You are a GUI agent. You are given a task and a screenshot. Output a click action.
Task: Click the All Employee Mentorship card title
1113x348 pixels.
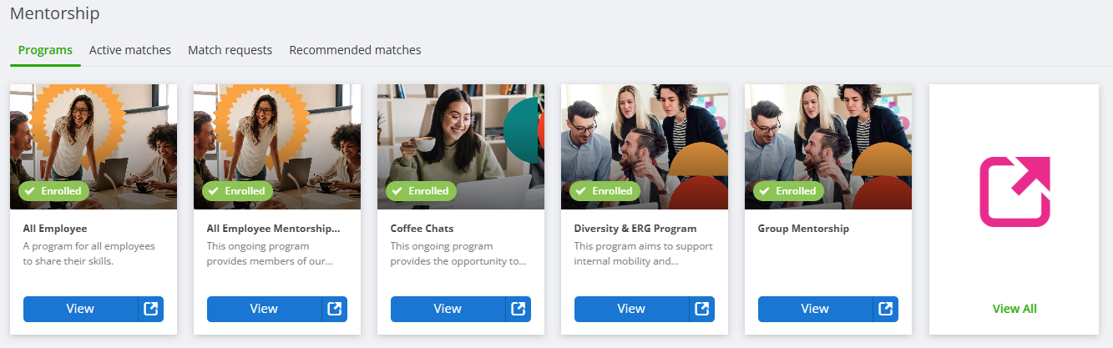273,228
